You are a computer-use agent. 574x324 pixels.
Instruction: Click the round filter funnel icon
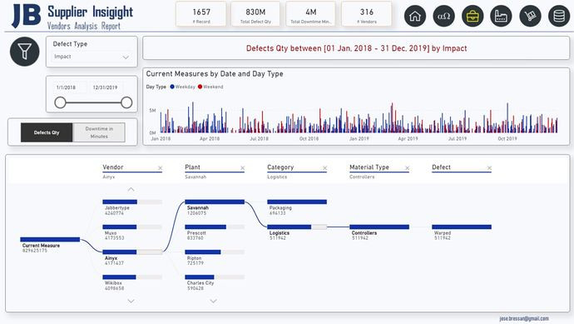24,52
